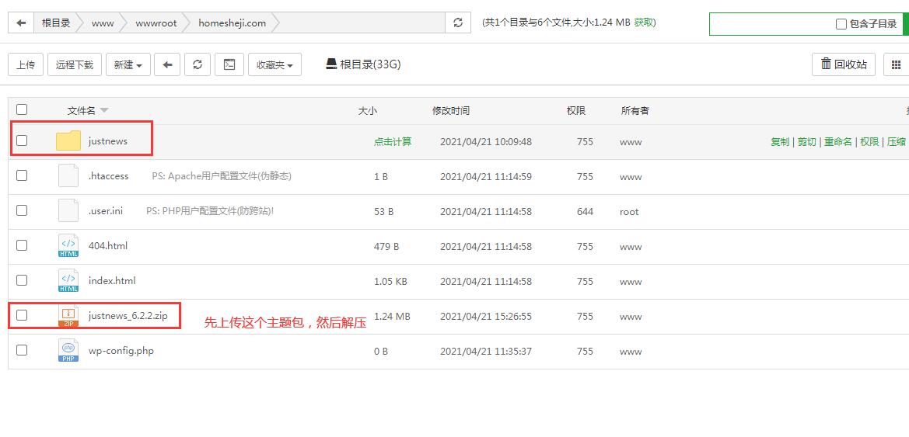Screen dimensions: 909x437
Task: Click the .htaccess file name
Action: click(x=108, y=176)
